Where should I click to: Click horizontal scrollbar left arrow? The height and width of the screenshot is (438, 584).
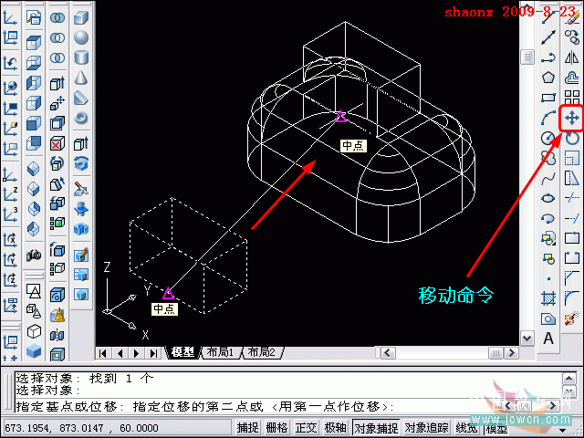tap(388, 352)
